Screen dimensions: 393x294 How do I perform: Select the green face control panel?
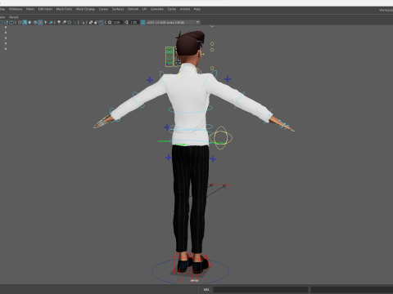click(169, 56)
